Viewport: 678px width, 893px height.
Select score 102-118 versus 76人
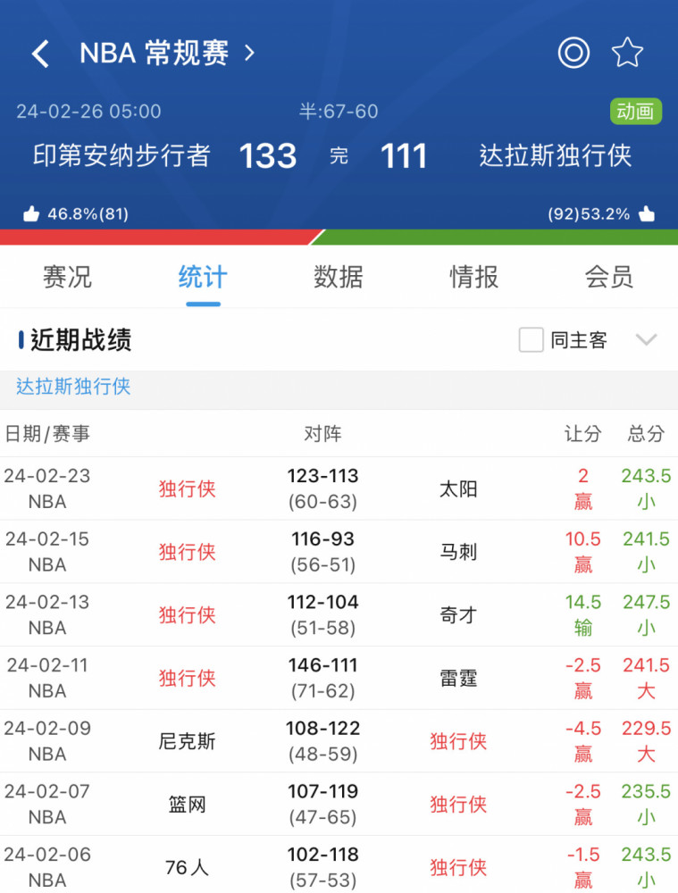[323, 855]
